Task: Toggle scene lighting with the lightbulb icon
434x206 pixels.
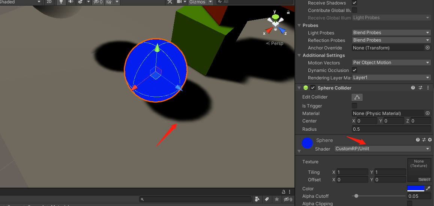Action: click(61, 2)
